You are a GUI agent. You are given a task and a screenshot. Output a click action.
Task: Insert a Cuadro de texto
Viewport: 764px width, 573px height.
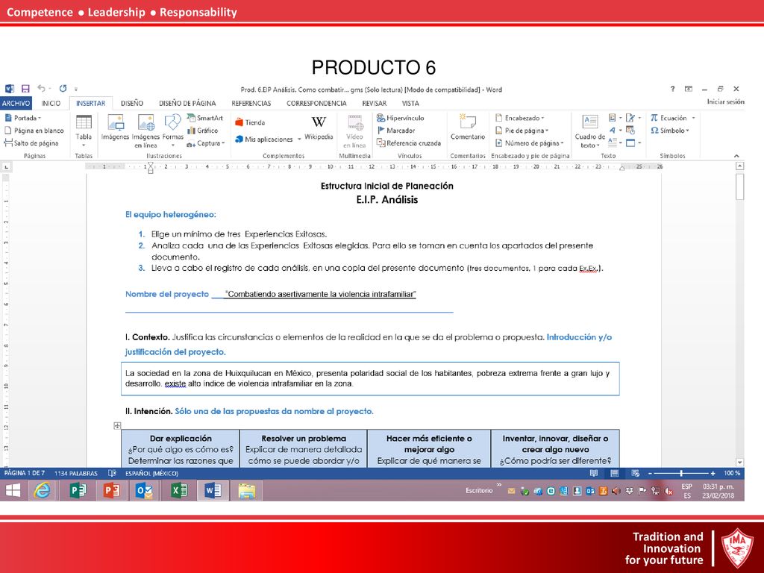click(589, 131)
